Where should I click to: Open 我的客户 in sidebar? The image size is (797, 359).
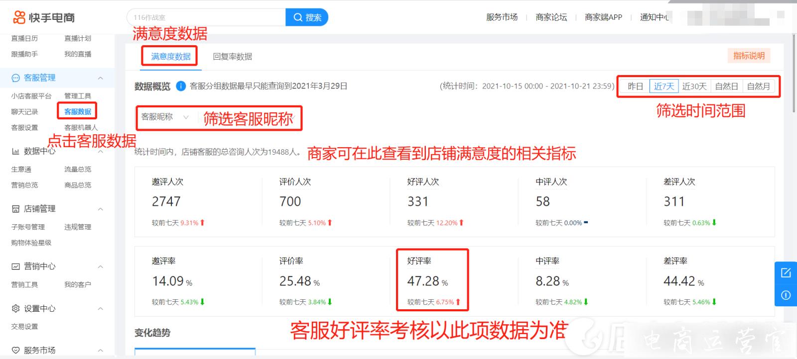tap(78, 285)
